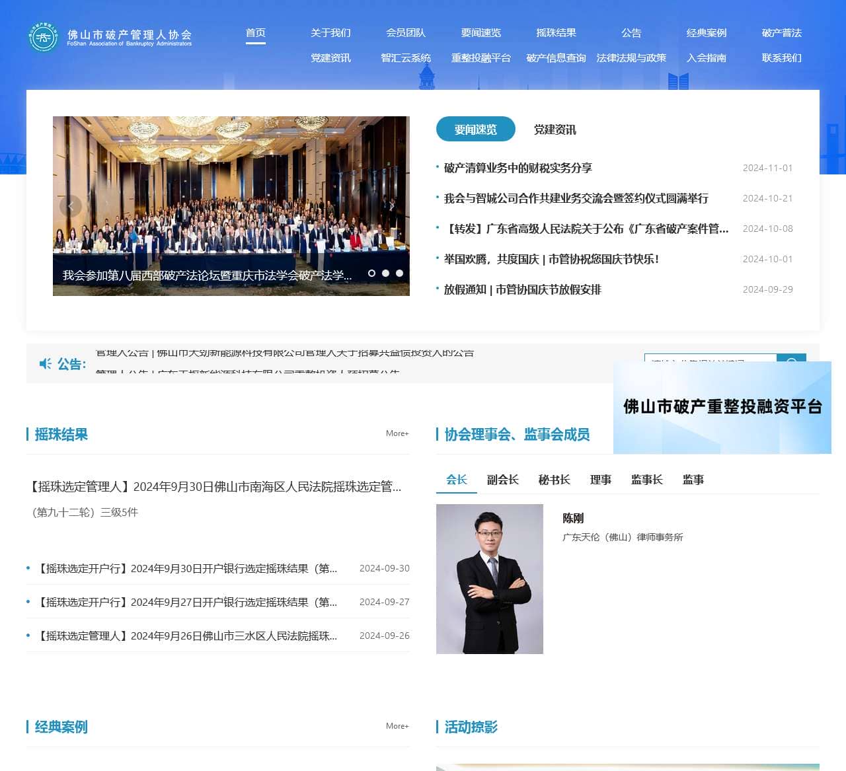Click the carousel caption about 西部破产法论坛
The height and width of the screenshot is (771, 846).
(x=207, y=275)
